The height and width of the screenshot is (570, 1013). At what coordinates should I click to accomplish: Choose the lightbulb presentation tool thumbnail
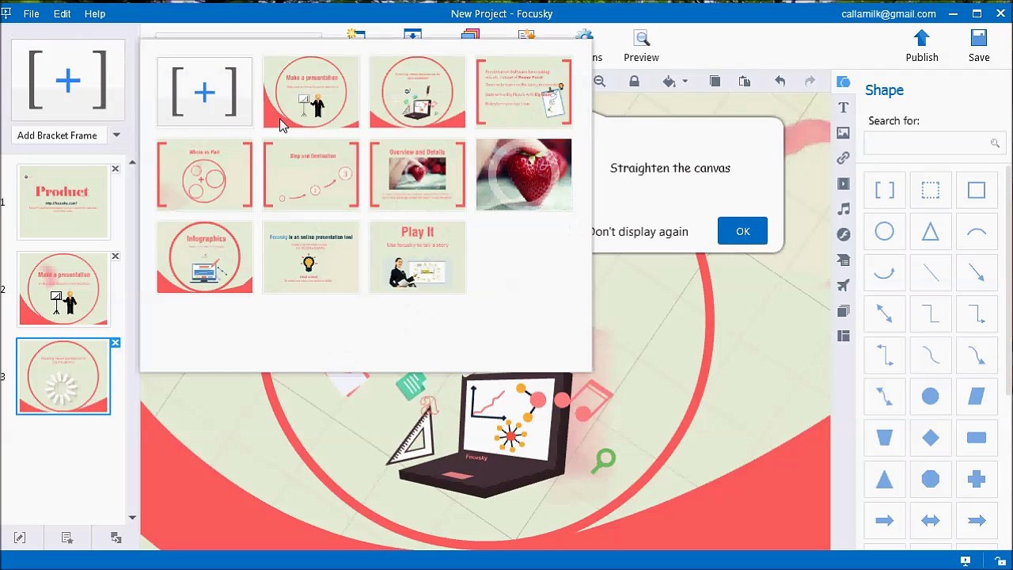coord(311,257)
